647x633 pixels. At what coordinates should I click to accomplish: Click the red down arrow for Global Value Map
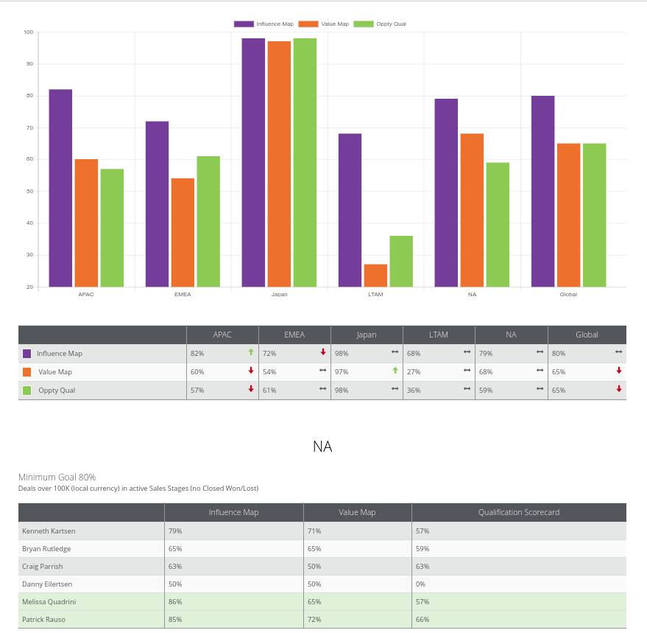(619, 370)
